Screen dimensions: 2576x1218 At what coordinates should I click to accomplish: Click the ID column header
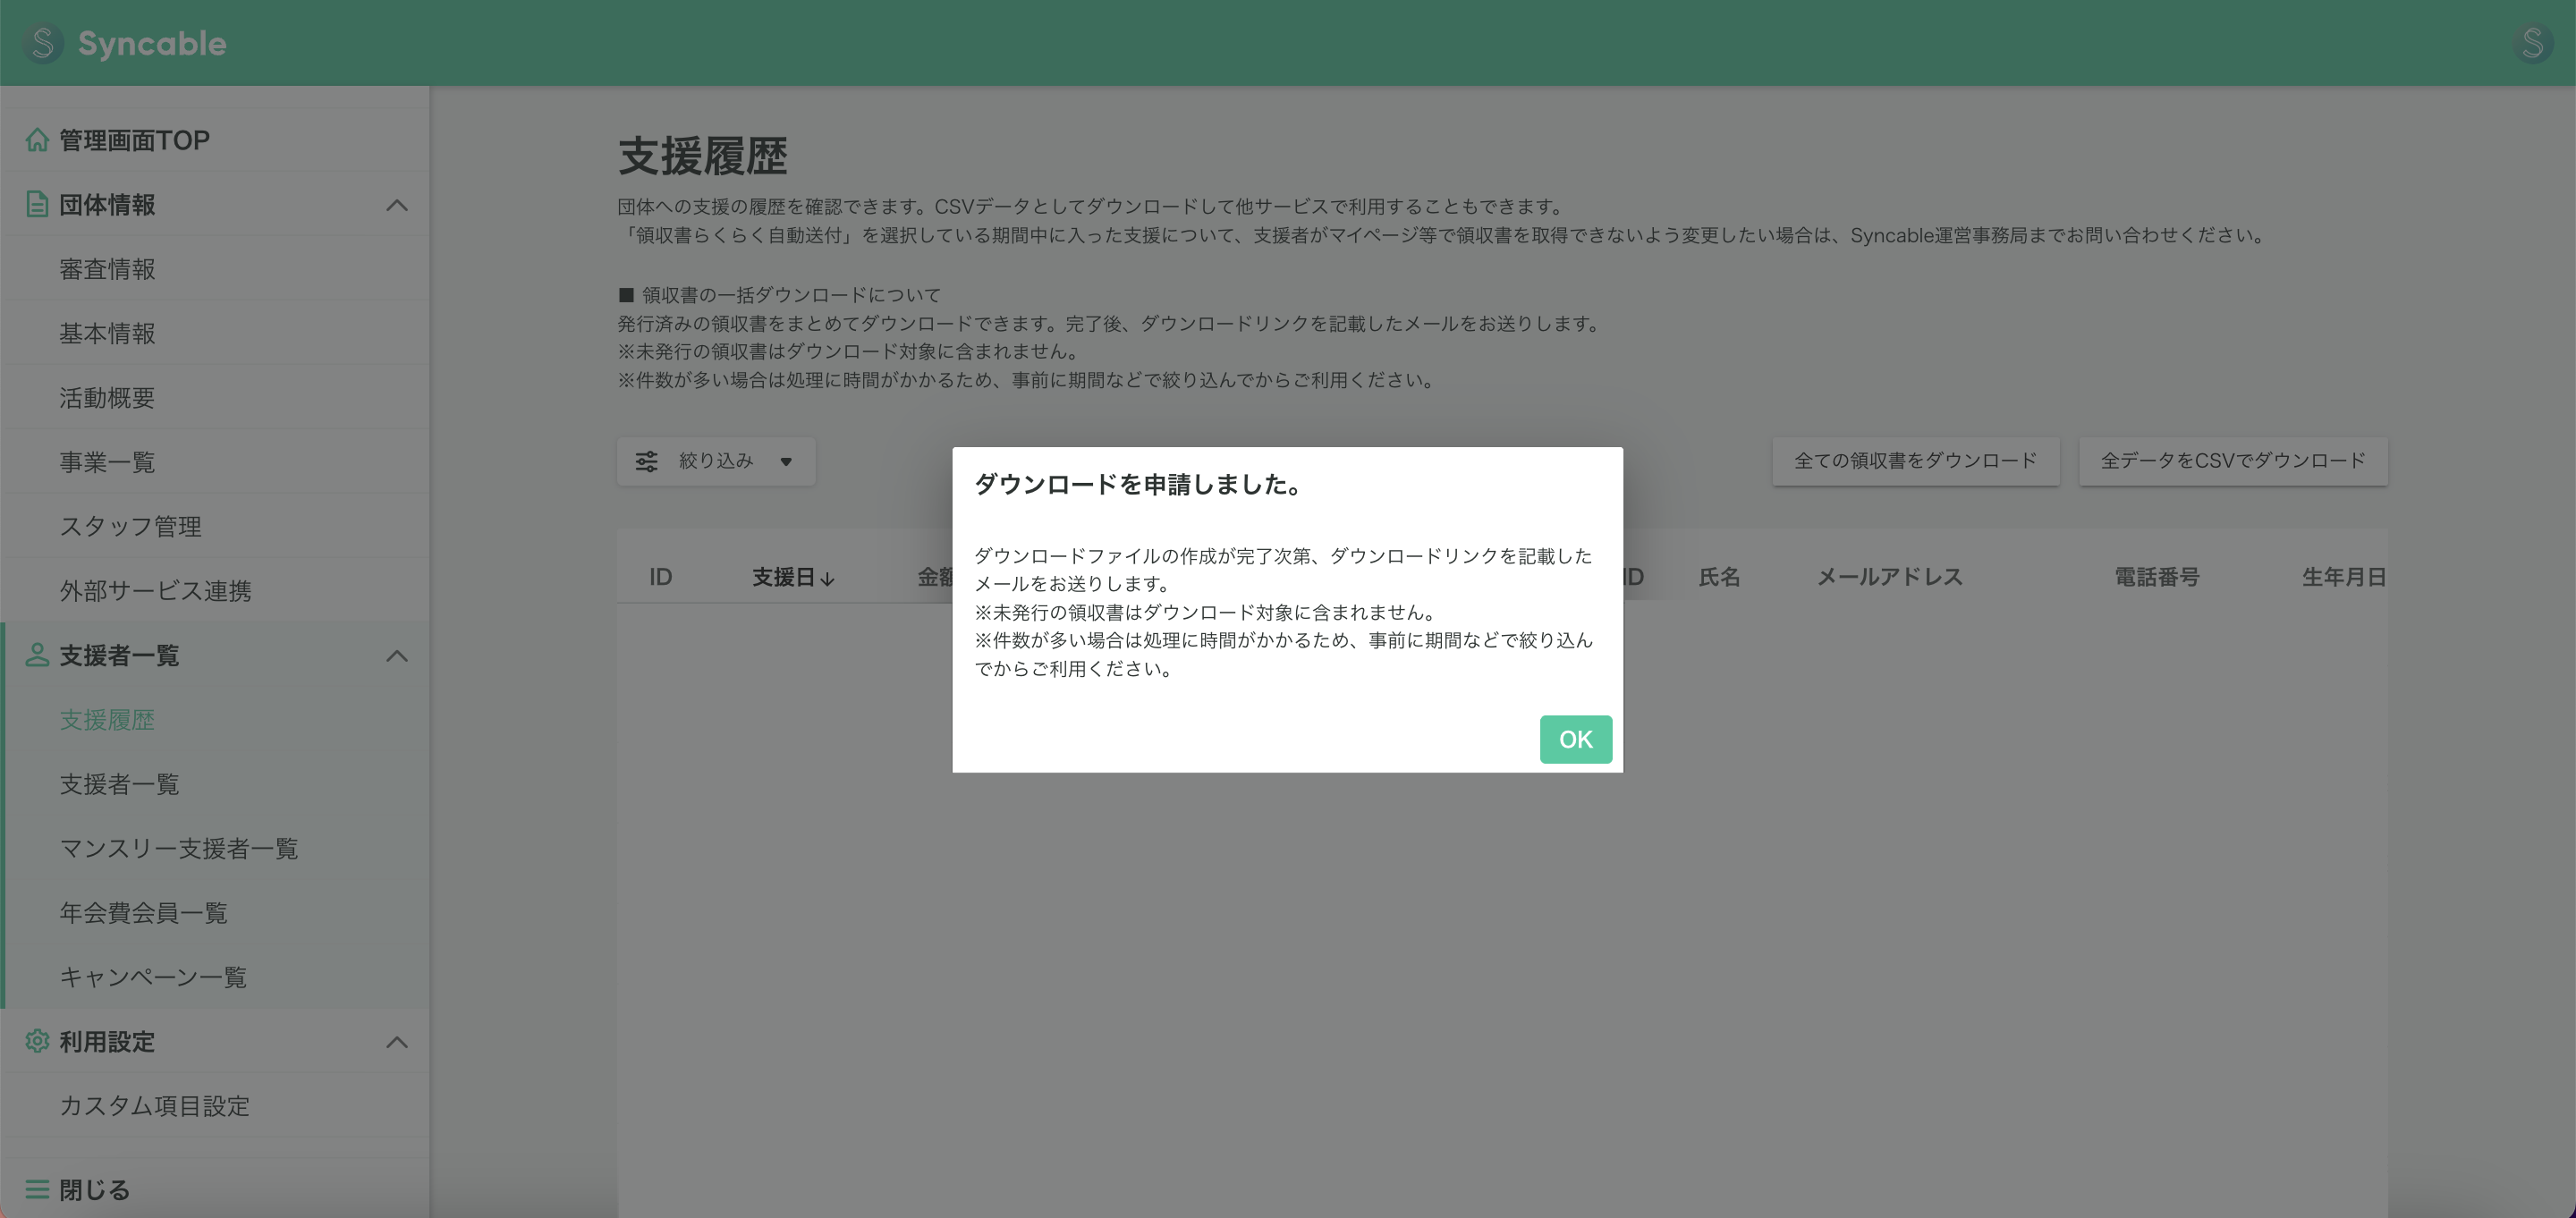click(660, 577)
